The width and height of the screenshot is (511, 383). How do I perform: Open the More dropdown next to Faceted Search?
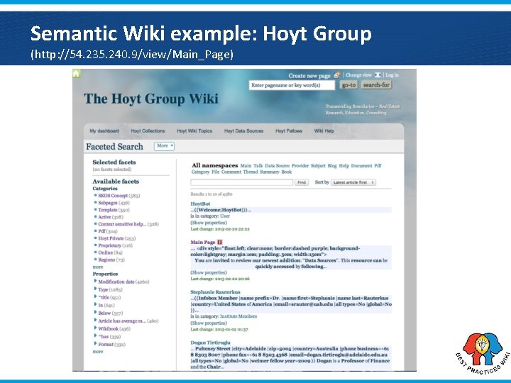click(164, 146)
